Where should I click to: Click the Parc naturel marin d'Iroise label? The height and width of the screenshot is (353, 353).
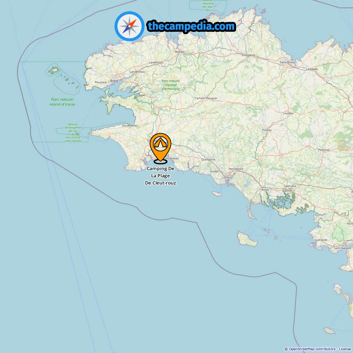point(62,102)
